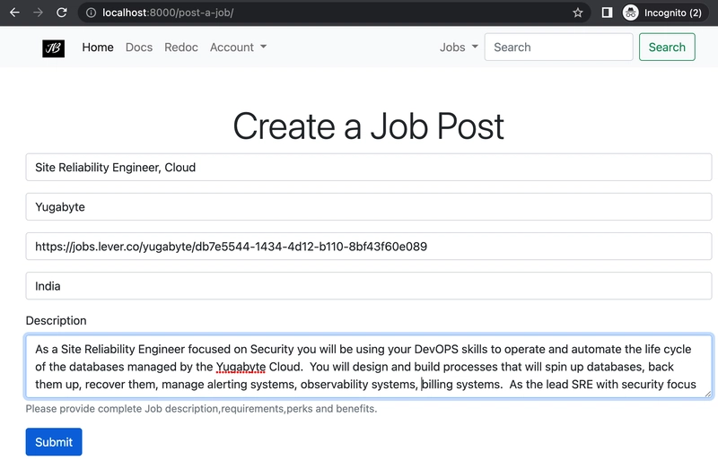Expand the Account dropdown menu

(238, 48)
